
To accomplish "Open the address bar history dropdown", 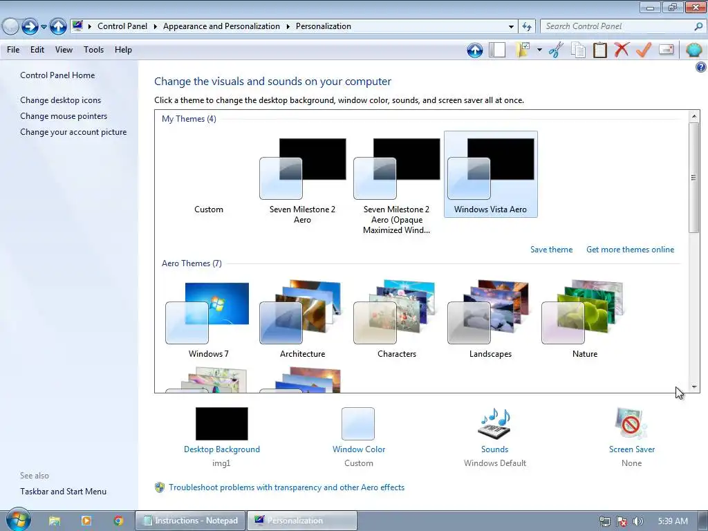I will (511, 27).
